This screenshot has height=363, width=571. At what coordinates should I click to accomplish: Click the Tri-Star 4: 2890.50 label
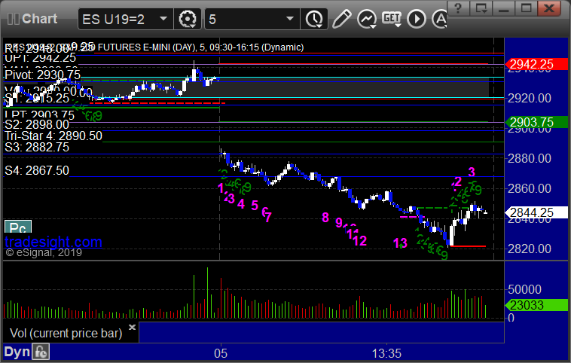[53, 136]
